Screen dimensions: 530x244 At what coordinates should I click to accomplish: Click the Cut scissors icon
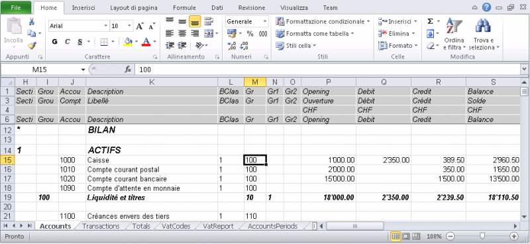click(31, 22)
